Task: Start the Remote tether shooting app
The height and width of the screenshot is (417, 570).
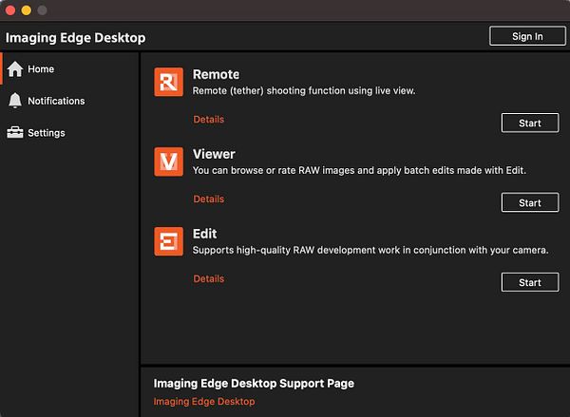Action: [529, 123]
